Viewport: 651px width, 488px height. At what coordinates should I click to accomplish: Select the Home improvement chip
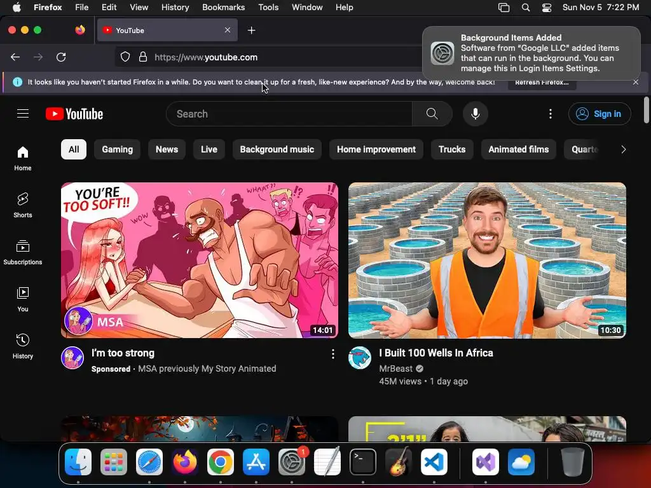pyautogui.click(x=376, y=149)
